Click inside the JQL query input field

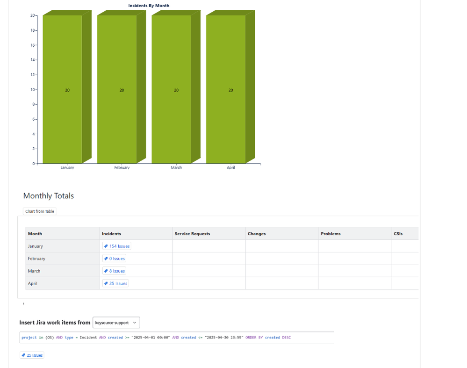pos(177,337)
